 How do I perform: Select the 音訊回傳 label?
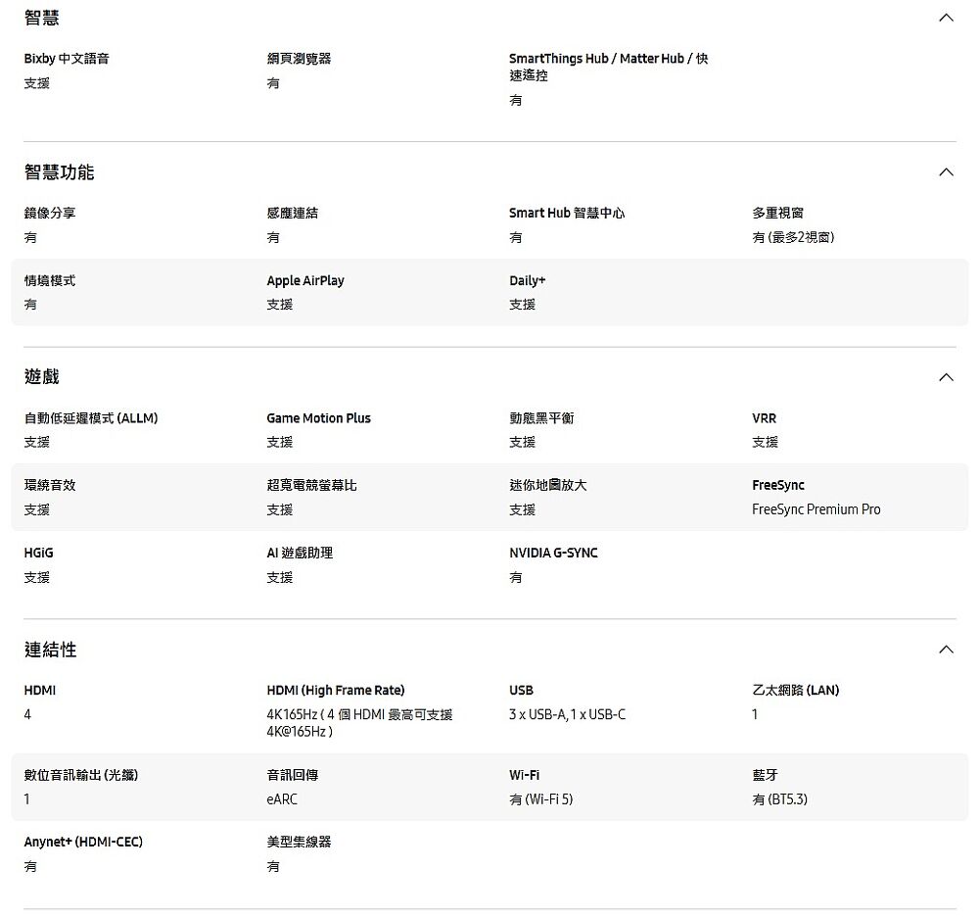pyautogui.click(x=292, y=775)
